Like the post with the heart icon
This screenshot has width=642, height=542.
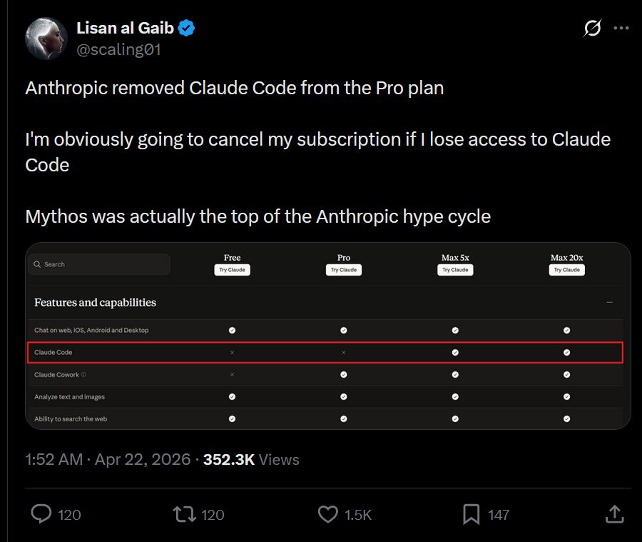[328, 514]
